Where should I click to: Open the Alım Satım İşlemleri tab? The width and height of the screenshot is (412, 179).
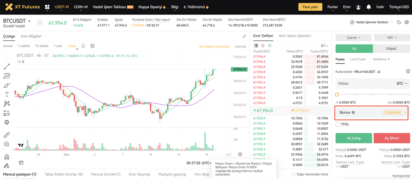click(x=295, y=36)
